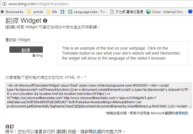Click the Bookmarks label in bookmarks bar

pyautogui.click(x=14, y=12)
